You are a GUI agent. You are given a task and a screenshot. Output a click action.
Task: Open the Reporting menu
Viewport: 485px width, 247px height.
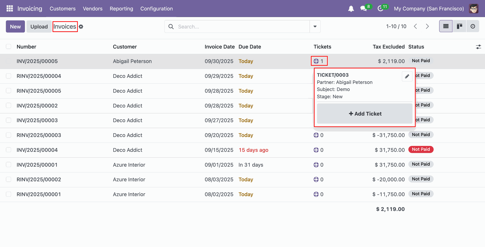click(x=121, y=9)
